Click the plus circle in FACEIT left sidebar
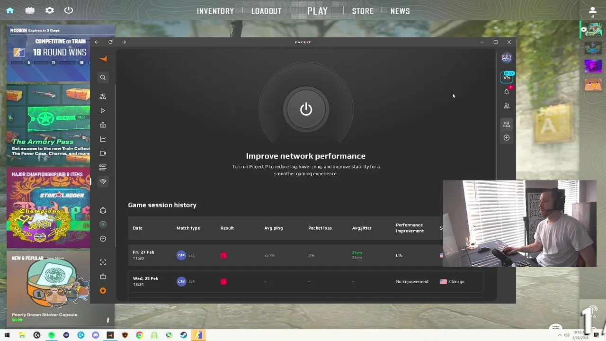 103,239
